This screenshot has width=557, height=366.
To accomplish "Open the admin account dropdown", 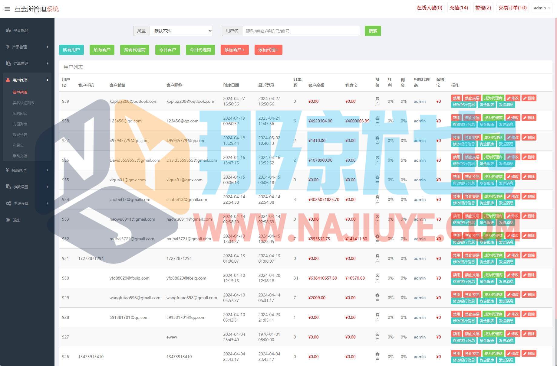I will coord(542,8).
